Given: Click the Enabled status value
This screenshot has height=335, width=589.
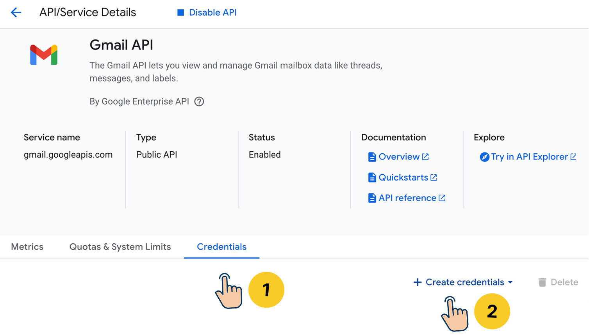Looking at the screenshot, I should point(264,154).
